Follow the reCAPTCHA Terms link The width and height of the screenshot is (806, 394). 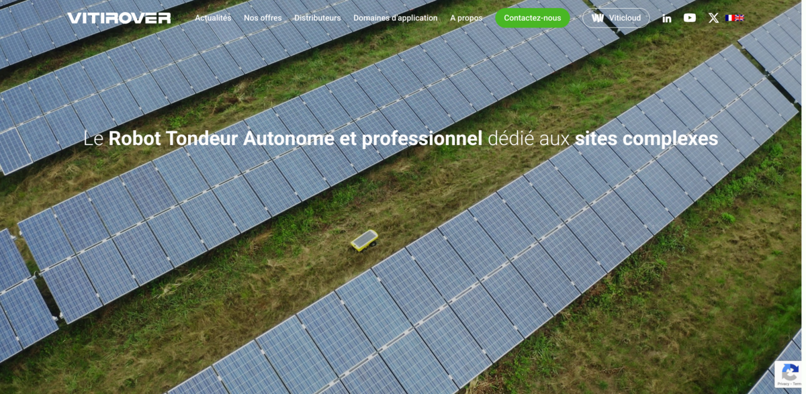click(797, 384)
